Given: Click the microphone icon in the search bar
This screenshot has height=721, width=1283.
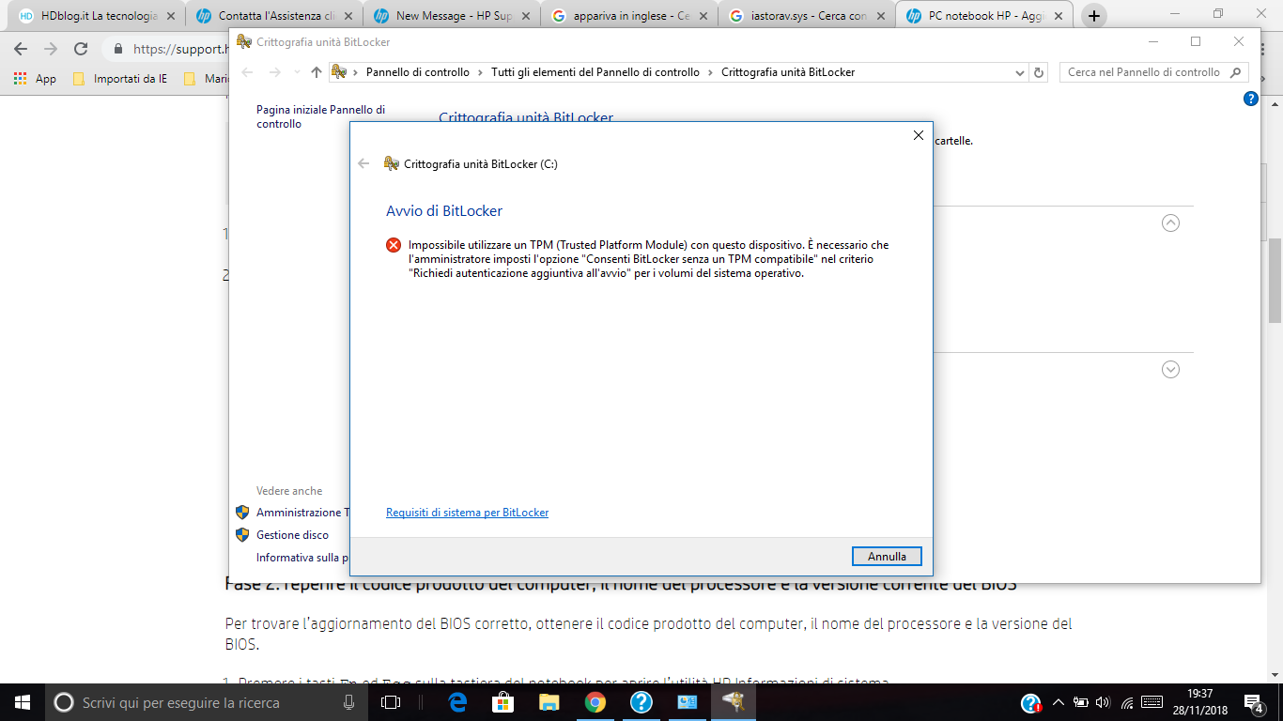Looking at the screenshot, I should click(x=348, y=701).
